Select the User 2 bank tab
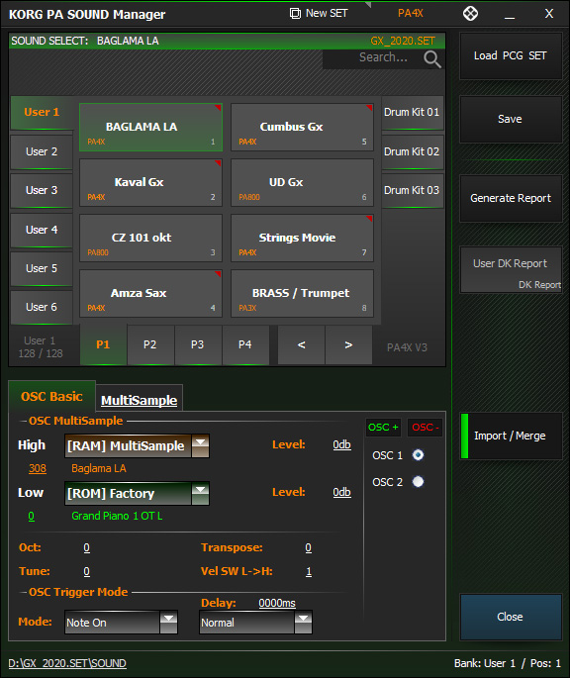The image size is (570, 678). tap(42, 151)
